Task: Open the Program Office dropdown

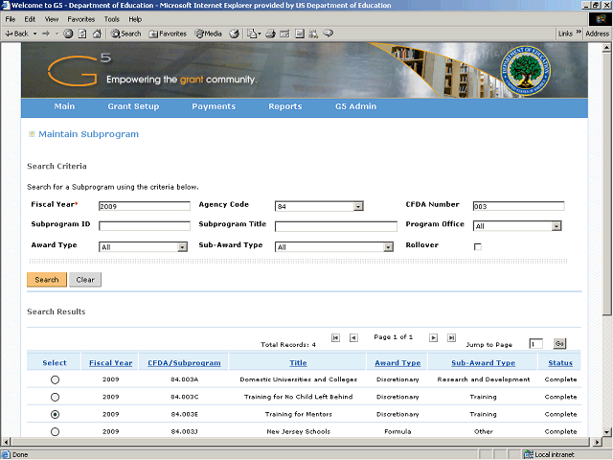Action: [556, 227]
